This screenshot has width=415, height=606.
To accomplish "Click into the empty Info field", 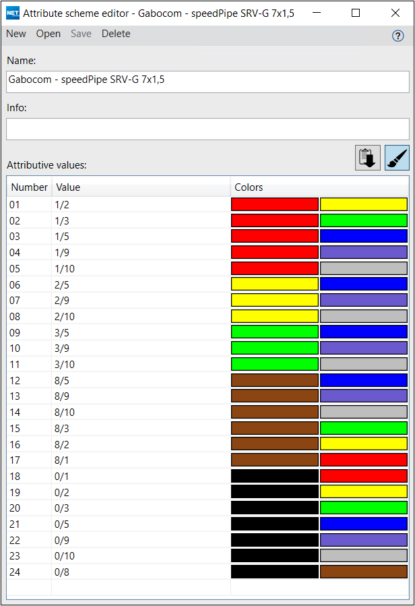I will click(x=207, y=129).
